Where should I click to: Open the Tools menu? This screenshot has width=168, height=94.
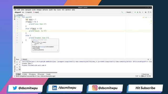59,10
